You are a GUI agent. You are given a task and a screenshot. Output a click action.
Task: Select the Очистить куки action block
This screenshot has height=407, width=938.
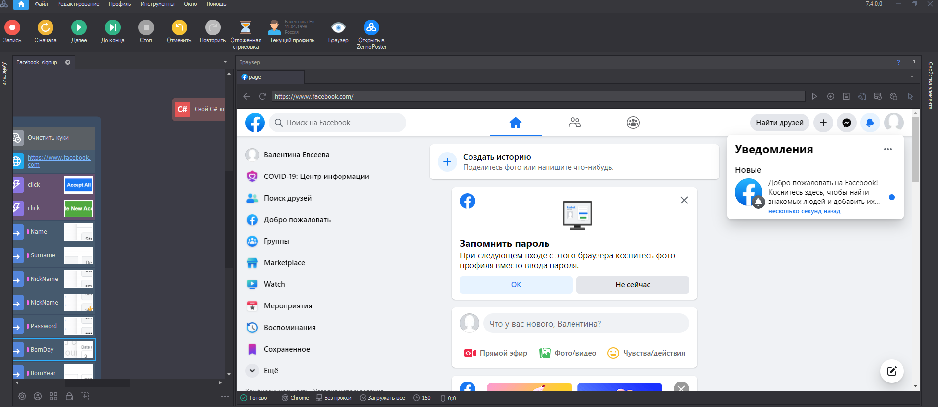(54, 138)
